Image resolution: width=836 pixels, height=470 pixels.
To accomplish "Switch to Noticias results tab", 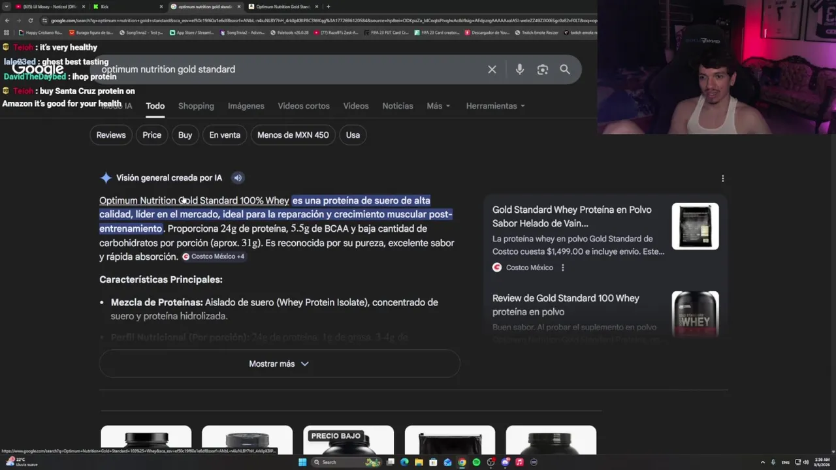I will coord(398,106).
